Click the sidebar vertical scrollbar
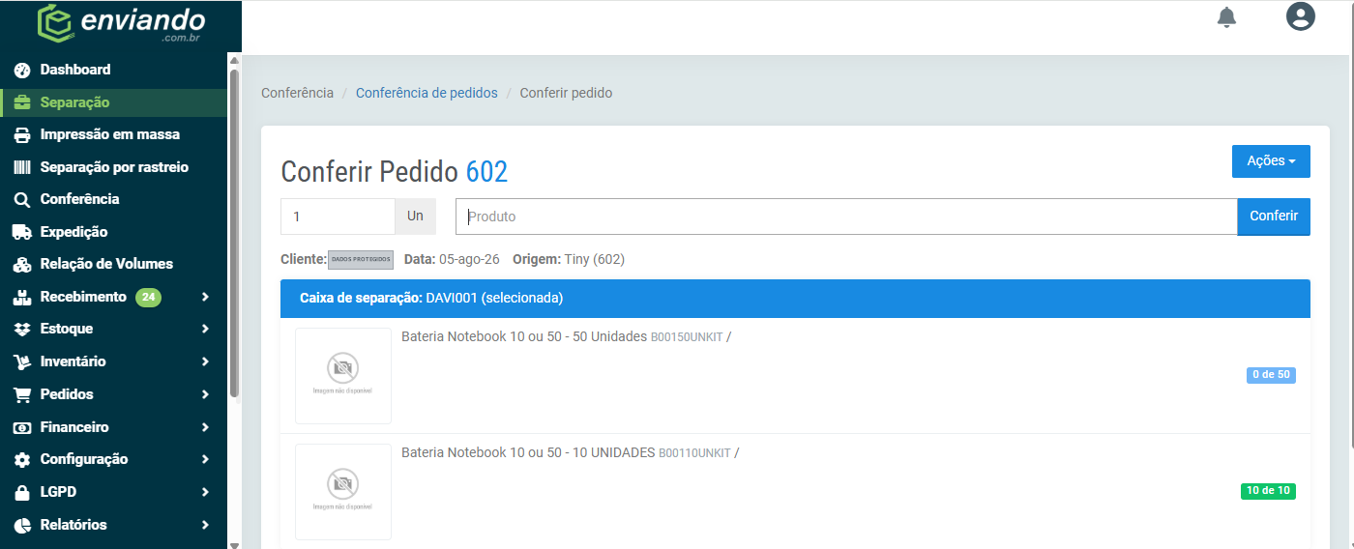This screenshot has height=549, width=1354. 233,232
